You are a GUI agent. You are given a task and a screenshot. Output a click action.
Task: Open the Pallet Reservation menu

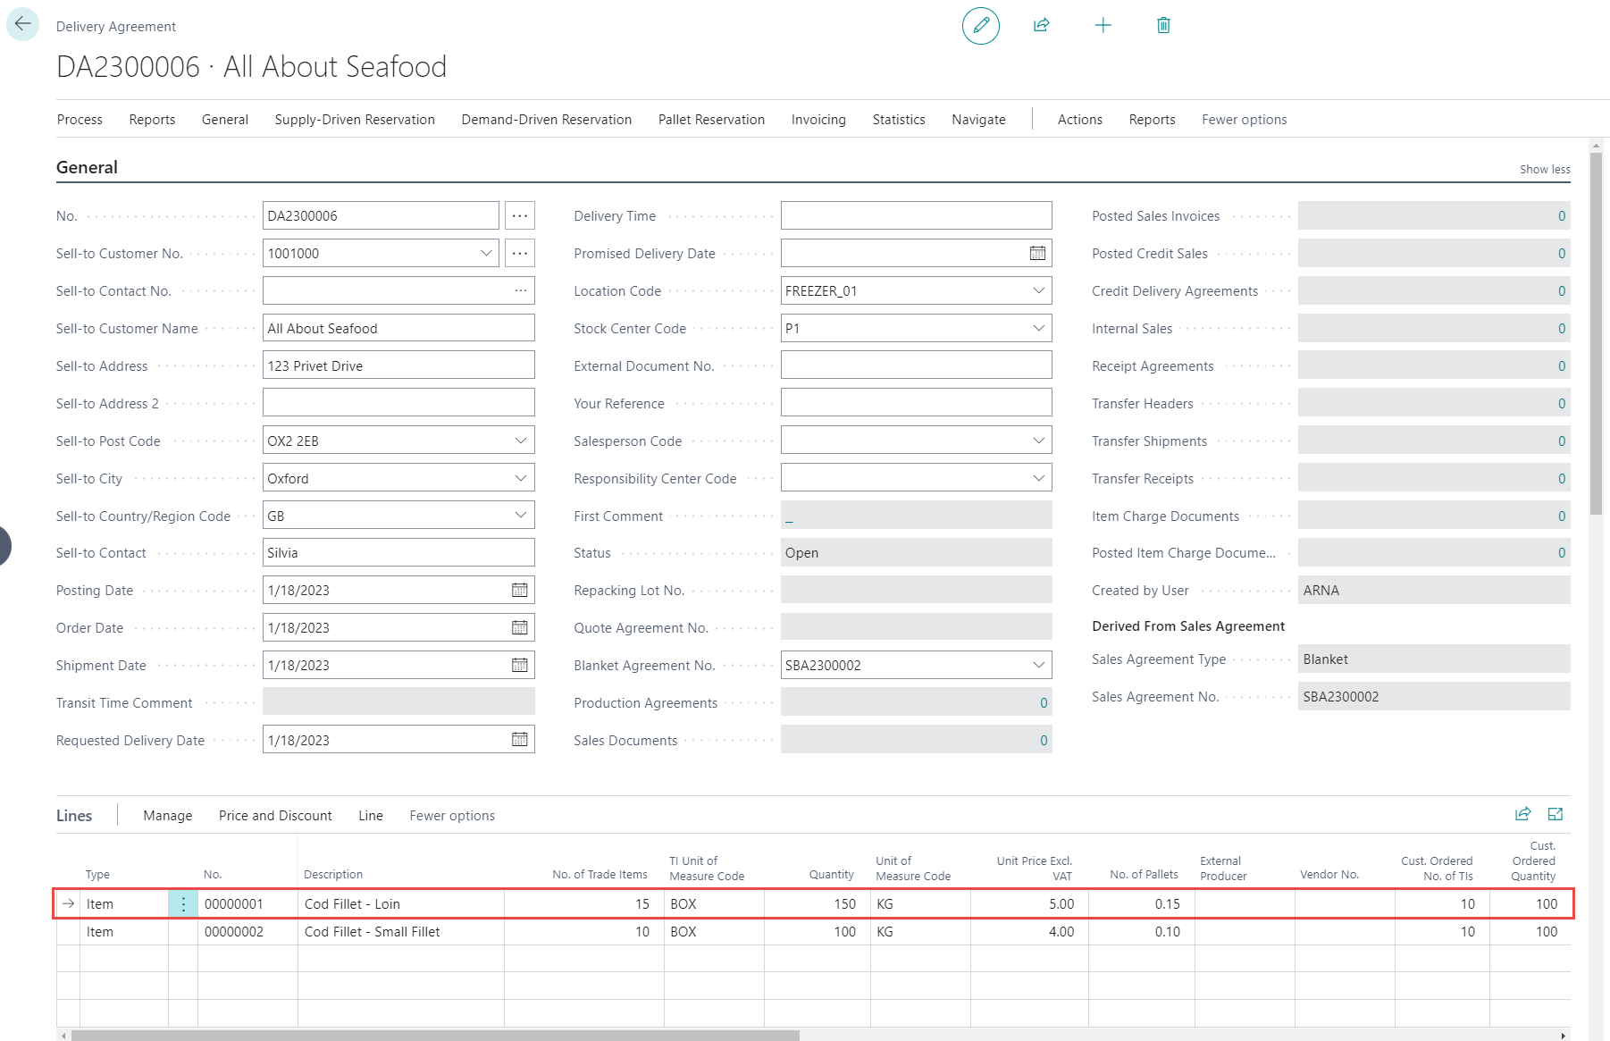point(711,120)
